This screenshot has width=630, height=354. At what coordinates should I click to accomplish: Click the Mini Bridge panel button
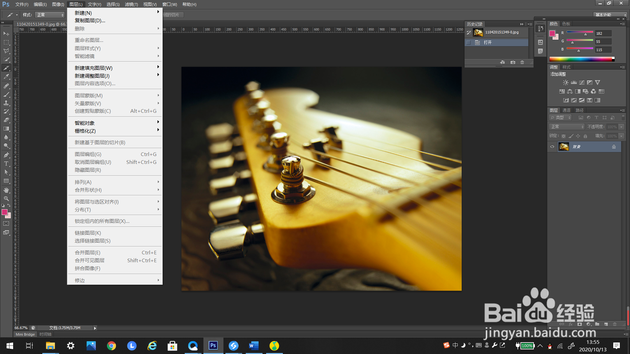tap(25, 334)
